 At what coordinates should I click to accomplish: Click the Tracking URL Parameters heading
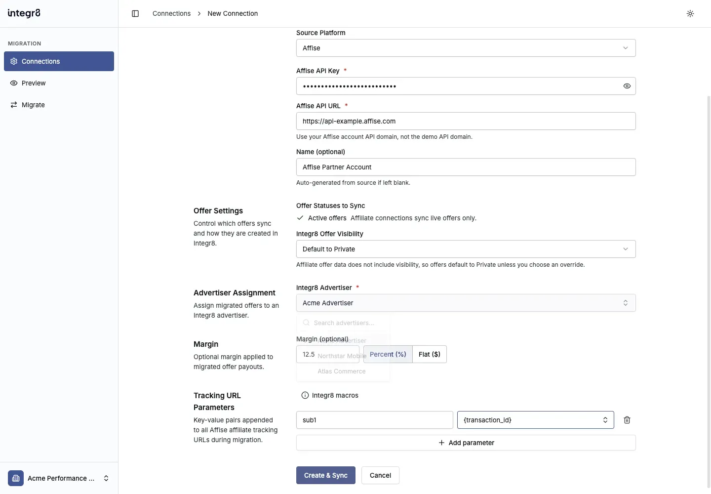point(217,402)
